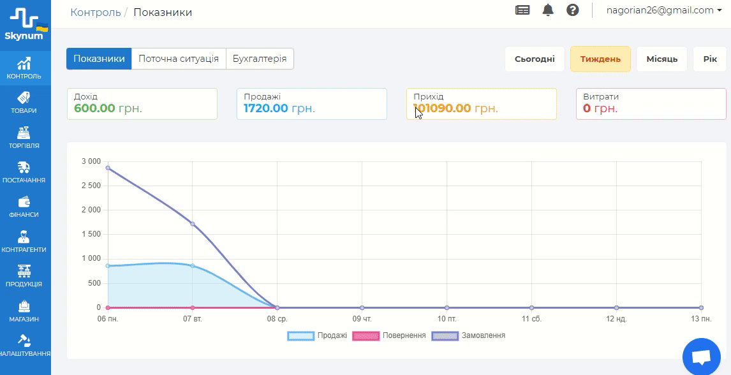Open the Контроль section in sidebar

click(24, 69)
